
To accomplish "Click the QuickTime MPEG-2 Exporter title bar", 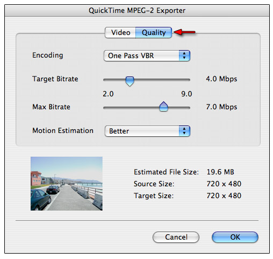I will pyautogui.click(x=137, y=11).
